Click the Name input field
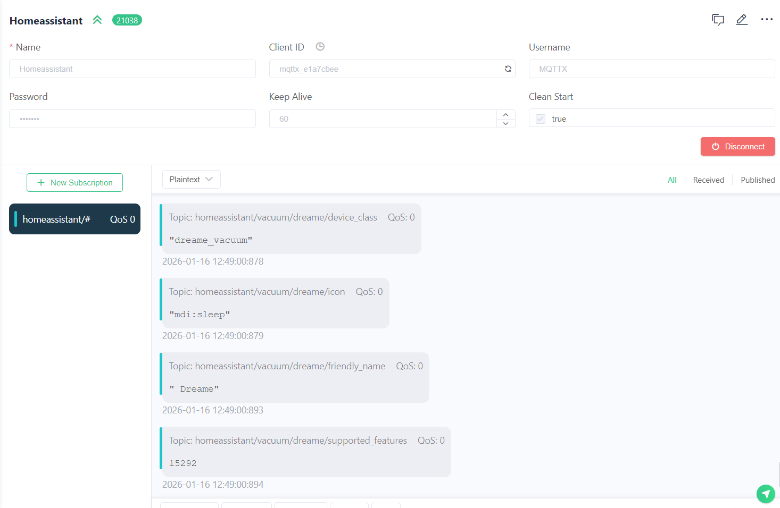The width and height of the screenshot is (780, 508). click(x=132, y=69)
